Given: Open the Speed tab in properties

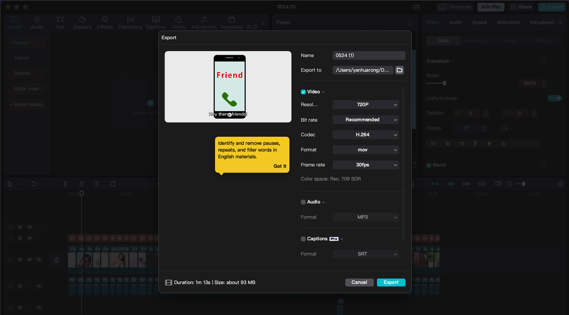Looking at the screenshot, I should click(x=479, y=22).
